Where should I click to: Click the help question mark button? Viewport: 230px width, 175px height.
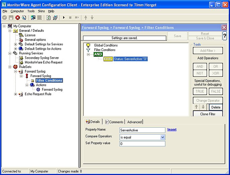[x=225, y=36]
